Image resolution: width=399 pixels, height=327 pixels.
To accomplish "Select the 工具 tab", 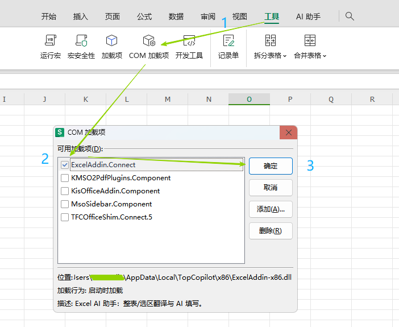I will pyautogui.click(x=272, y=16).
